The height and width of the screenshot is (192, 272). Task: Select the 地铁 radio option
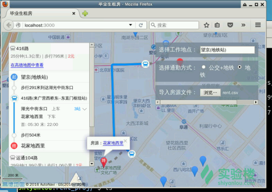click(x=239, y=67)
